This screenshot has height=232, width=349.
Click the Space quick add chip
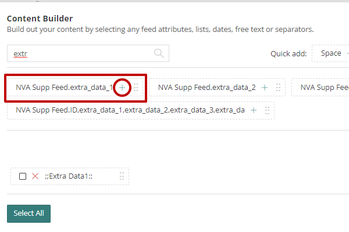331,53
